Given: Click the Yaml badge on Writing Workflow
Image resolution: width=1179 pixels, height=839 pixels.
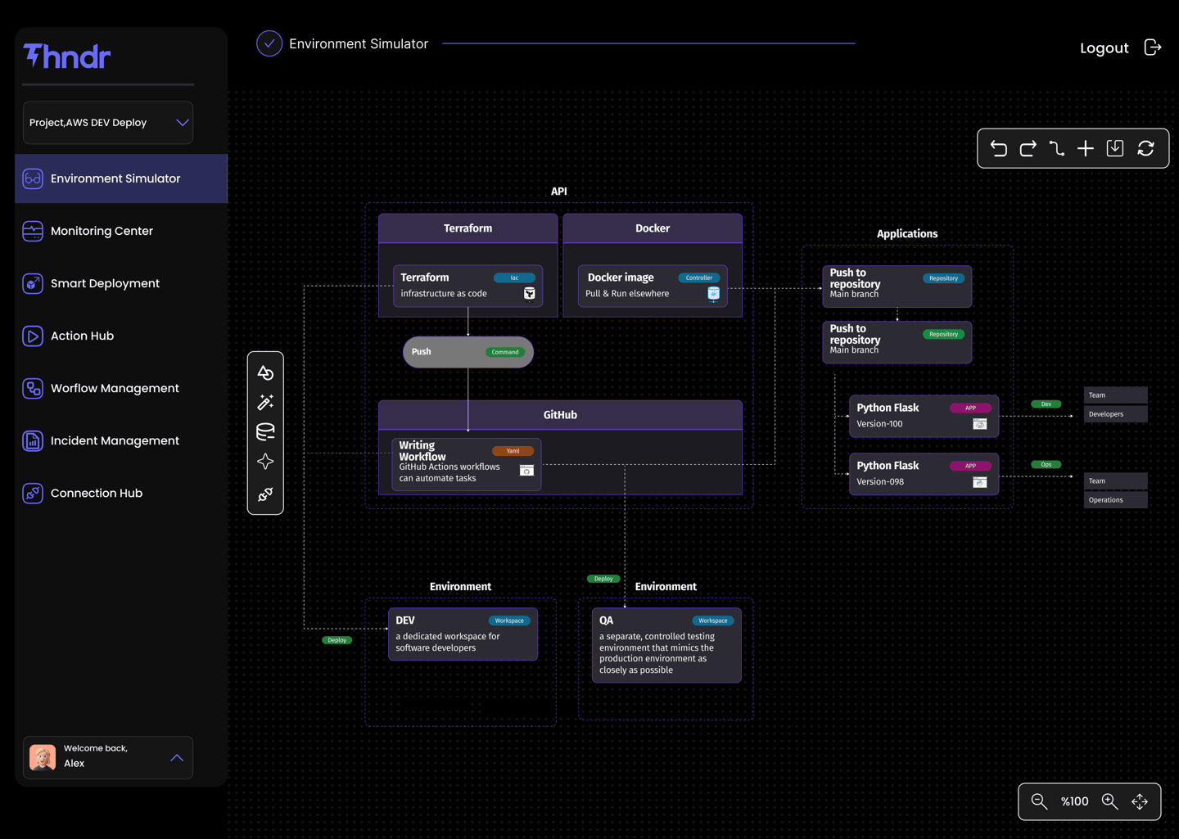Looking at the screenshot, I should (x=513, y=451).
